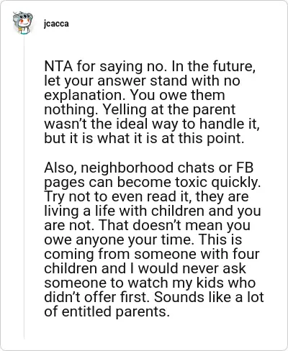Open the jcacca user profile link

(56, 24)
